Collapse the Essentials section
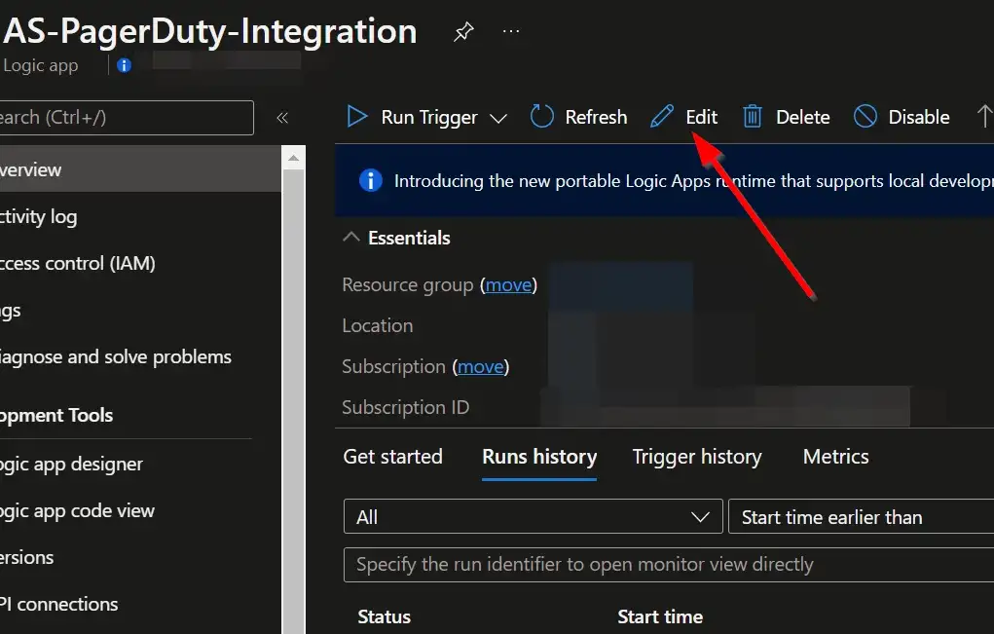This screenshot has width=994, height=634. (350, 238)
